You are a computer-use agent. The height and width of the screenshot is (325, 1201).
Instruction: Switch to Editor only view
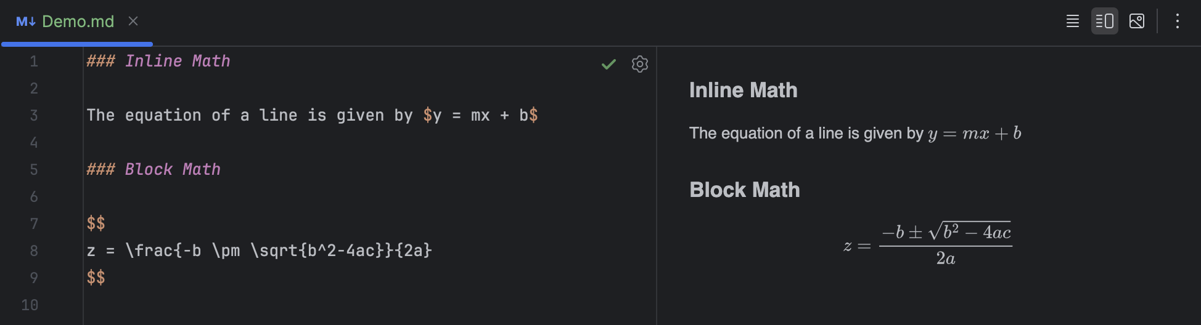point(1073,22)
